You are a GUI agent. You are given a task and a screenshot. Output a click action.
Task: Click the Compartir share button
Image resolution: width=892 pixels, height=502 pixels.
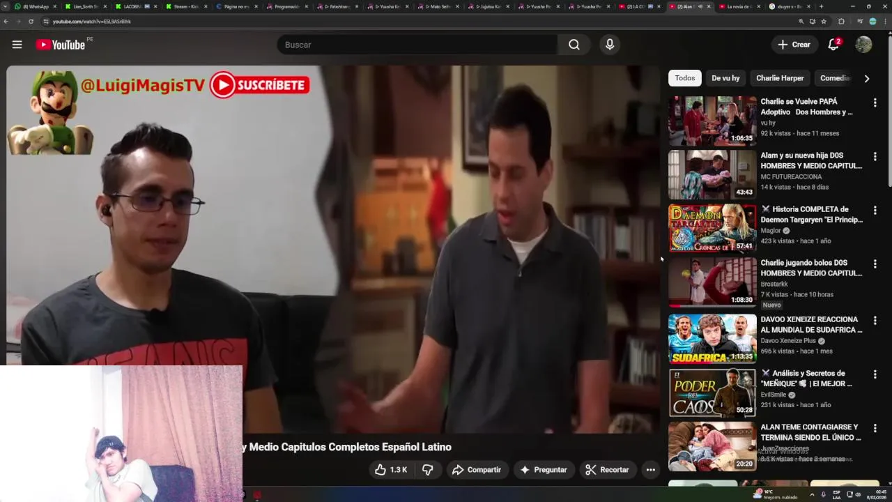tap(477, 470)
